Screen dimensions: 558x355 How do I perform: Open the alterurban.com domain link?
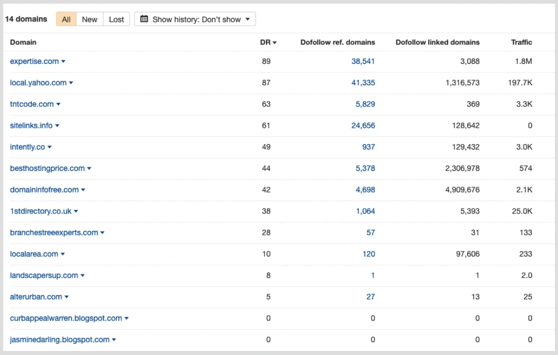coord(36,297)
